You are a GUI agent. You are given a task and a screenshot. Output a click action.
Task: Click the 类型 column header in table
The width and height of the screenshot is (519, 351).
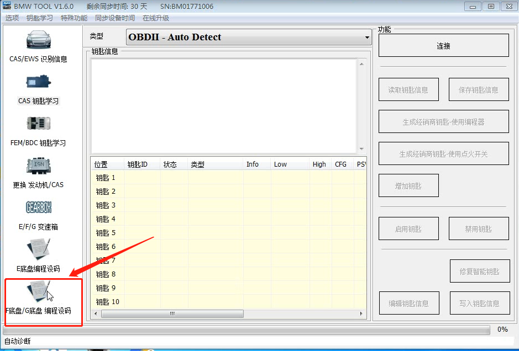(x=216, y=164)
